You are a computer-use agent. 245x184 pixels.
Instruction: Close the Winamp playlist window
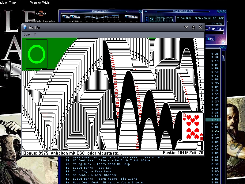224,47
